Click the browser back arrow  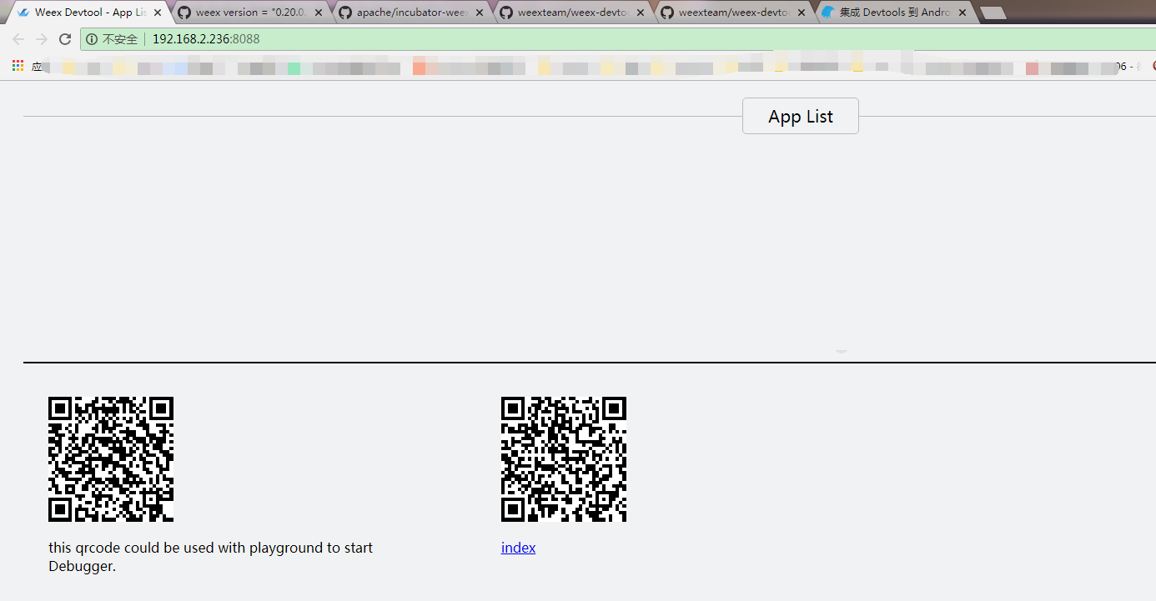[x=18, y=39]
